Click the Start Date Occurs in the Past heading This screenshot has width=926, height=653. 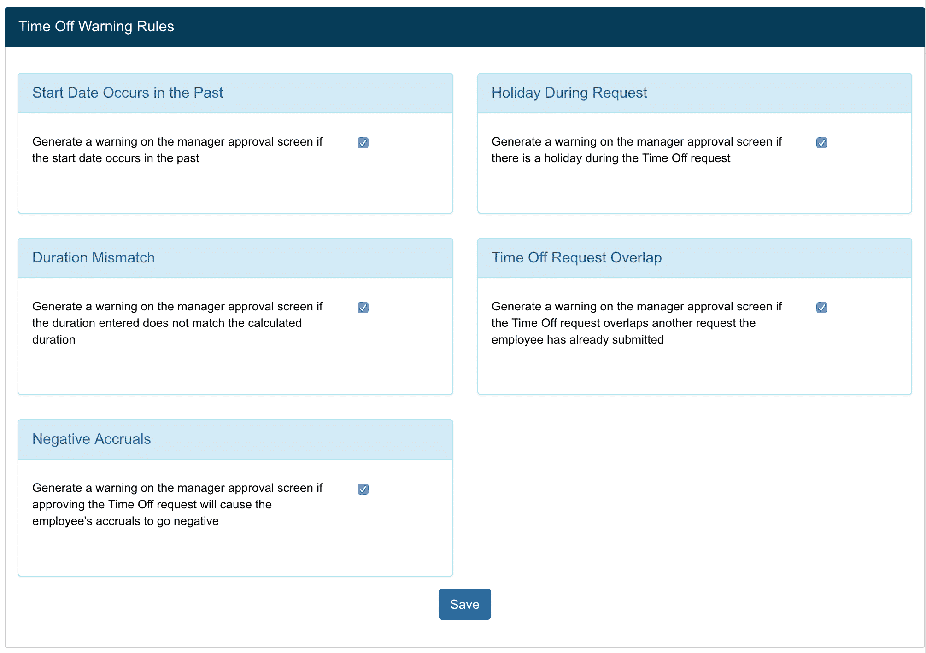[128, 93]
